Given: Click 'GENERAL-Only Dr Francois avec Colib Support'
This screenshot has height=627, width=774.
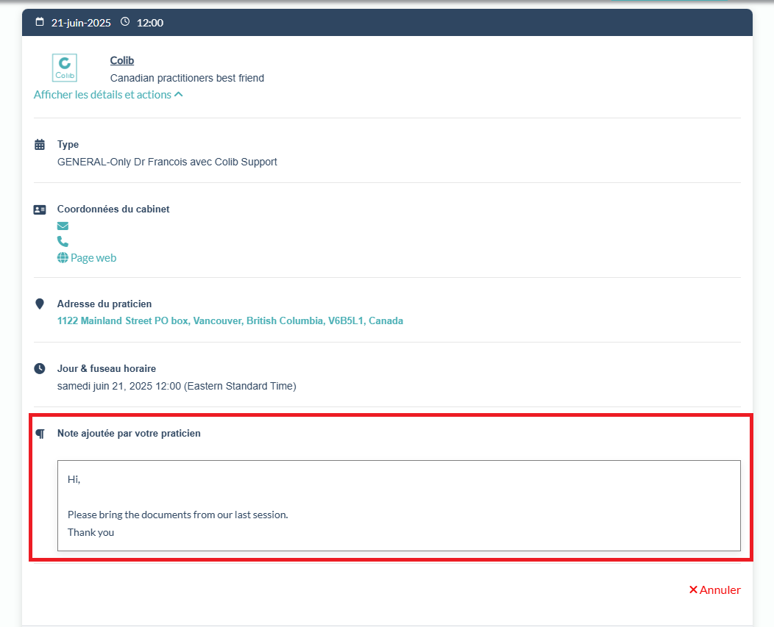Looking at the screenshot, I should 167,162.
